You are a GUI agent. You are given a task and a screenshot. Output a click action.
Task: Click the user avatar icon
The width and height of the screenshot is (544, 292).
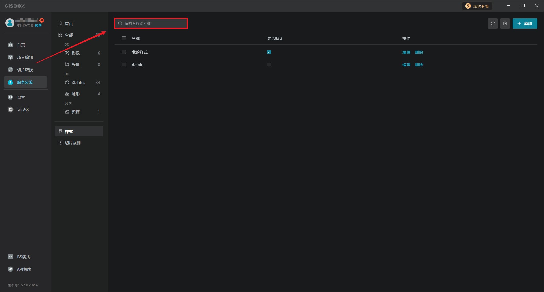point(10,23)
